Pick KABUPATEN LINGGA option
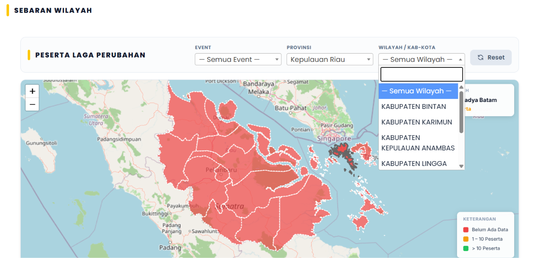This screenshot has width=541, height=258. (418, 164)
